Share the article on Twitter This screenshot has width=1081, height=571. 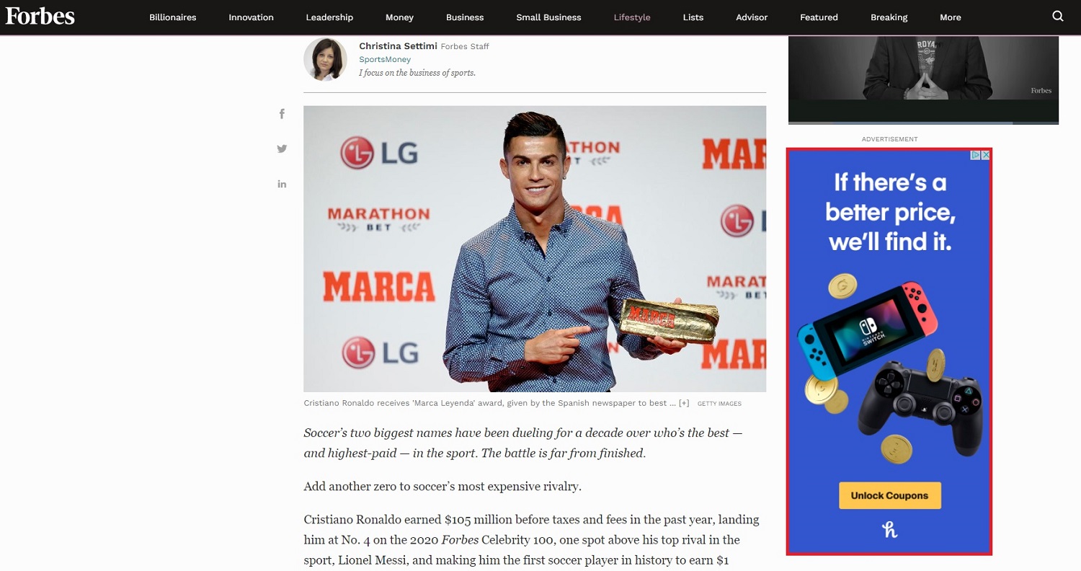pyautogui.click(x=282, y=149)
